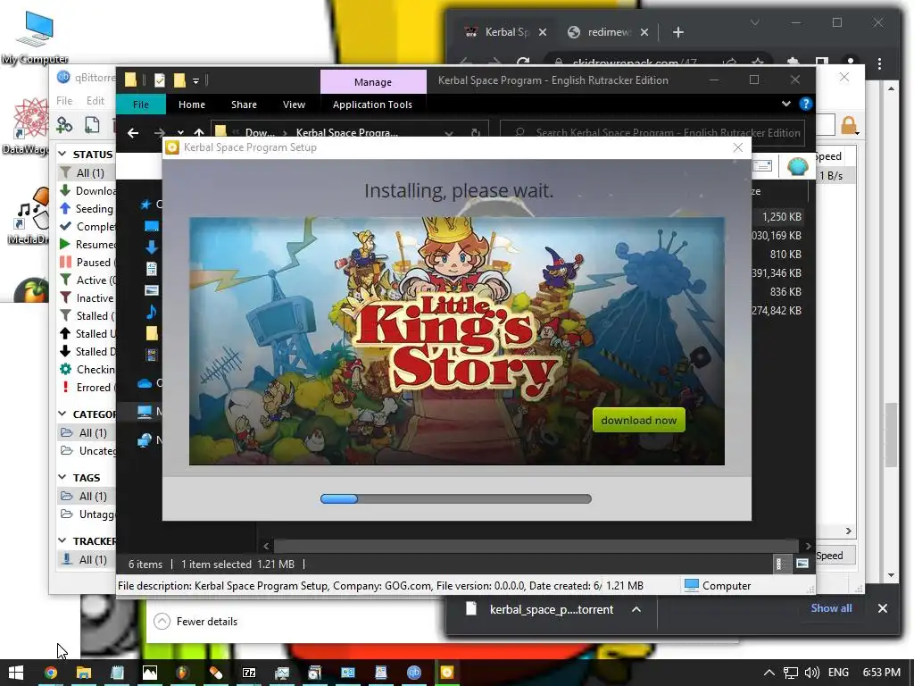
Task: Reload the page in Chrome
Action: (x=523, y=62)
